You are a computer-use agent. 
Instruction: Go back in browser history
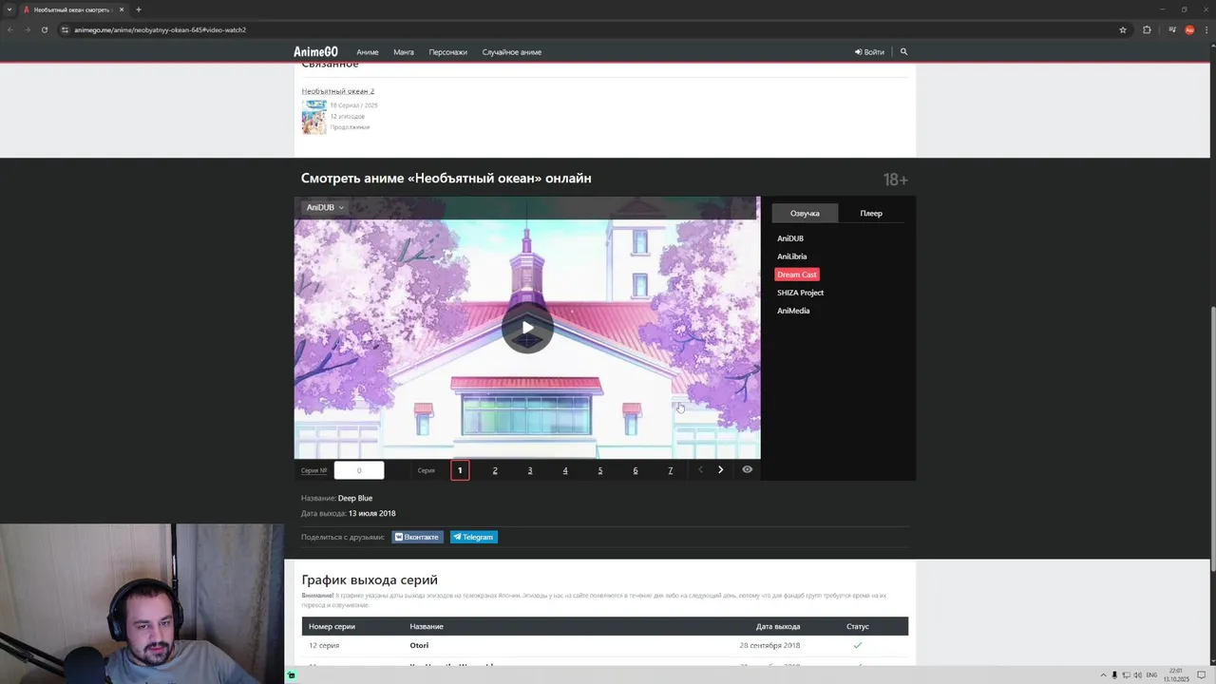point(9,29)
